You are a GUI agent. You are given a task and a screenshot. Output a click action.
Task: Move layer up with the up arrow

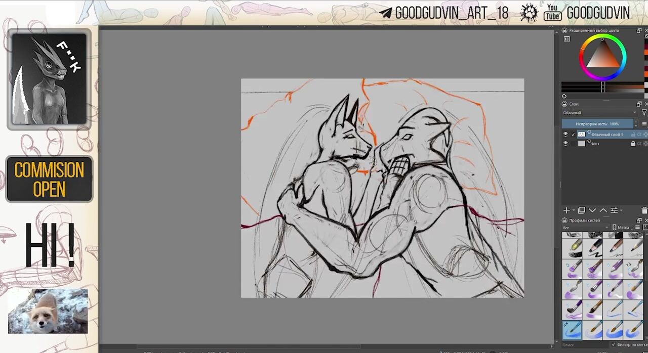pyautogui.click(x=603, y=210)
